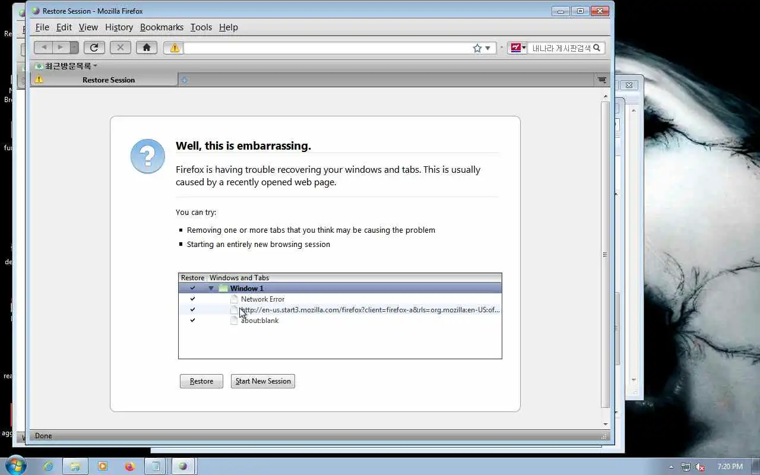Click the network tray icon
The width and height of the screenshot is (760, 475).
click(x=686, y=467)
